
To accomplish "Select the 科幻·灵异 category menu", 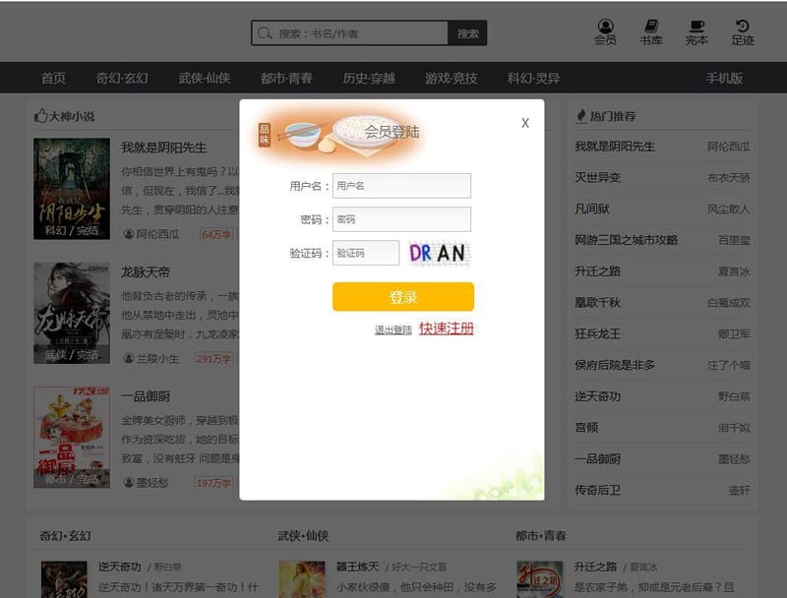I will [530, 78].
